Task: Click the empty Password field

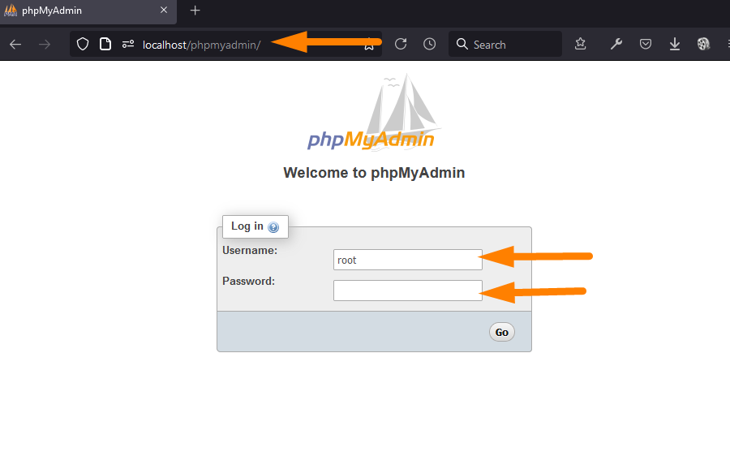Action: (408, 291)
